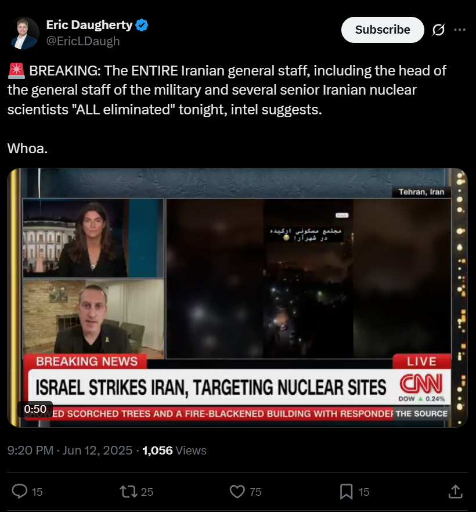Screen dimensions: 476x512
Task: Click the reply count of 15
Action: 37,492
